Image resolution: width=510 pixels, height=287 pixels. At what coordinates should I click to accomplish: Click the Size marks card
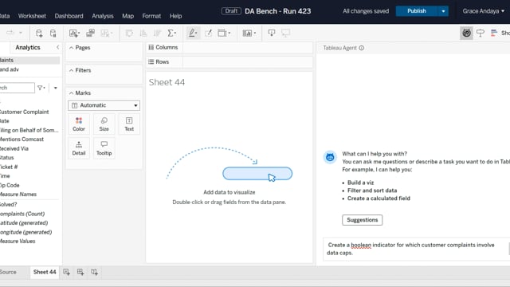[x=104, y=124]
